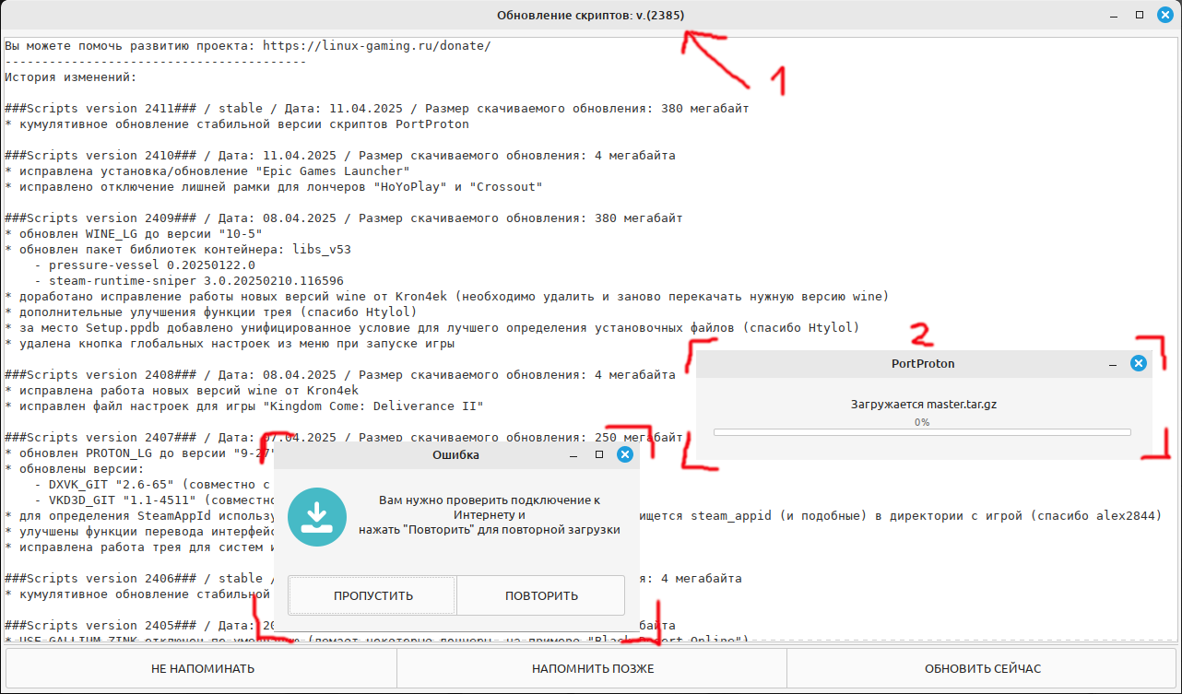This screenshot has height=694, width=1182.
Task: Close the Обновление скриптов main window
Action: pos(1164,15)
